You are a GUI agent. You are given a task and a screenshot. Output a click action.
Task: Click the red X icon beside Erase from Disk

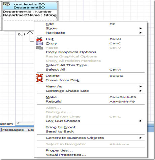[39, 80]
